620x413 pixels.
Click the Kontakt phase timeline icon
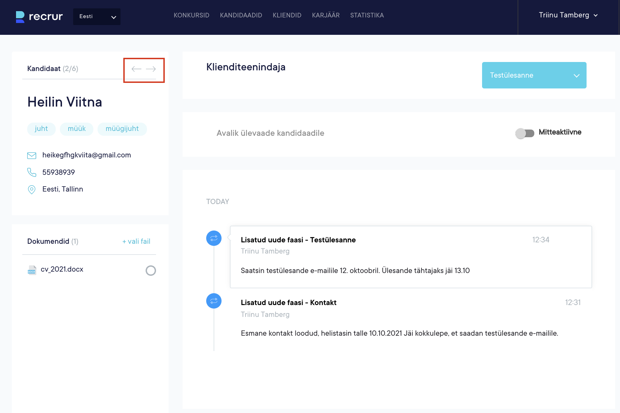tap(214, 301)
